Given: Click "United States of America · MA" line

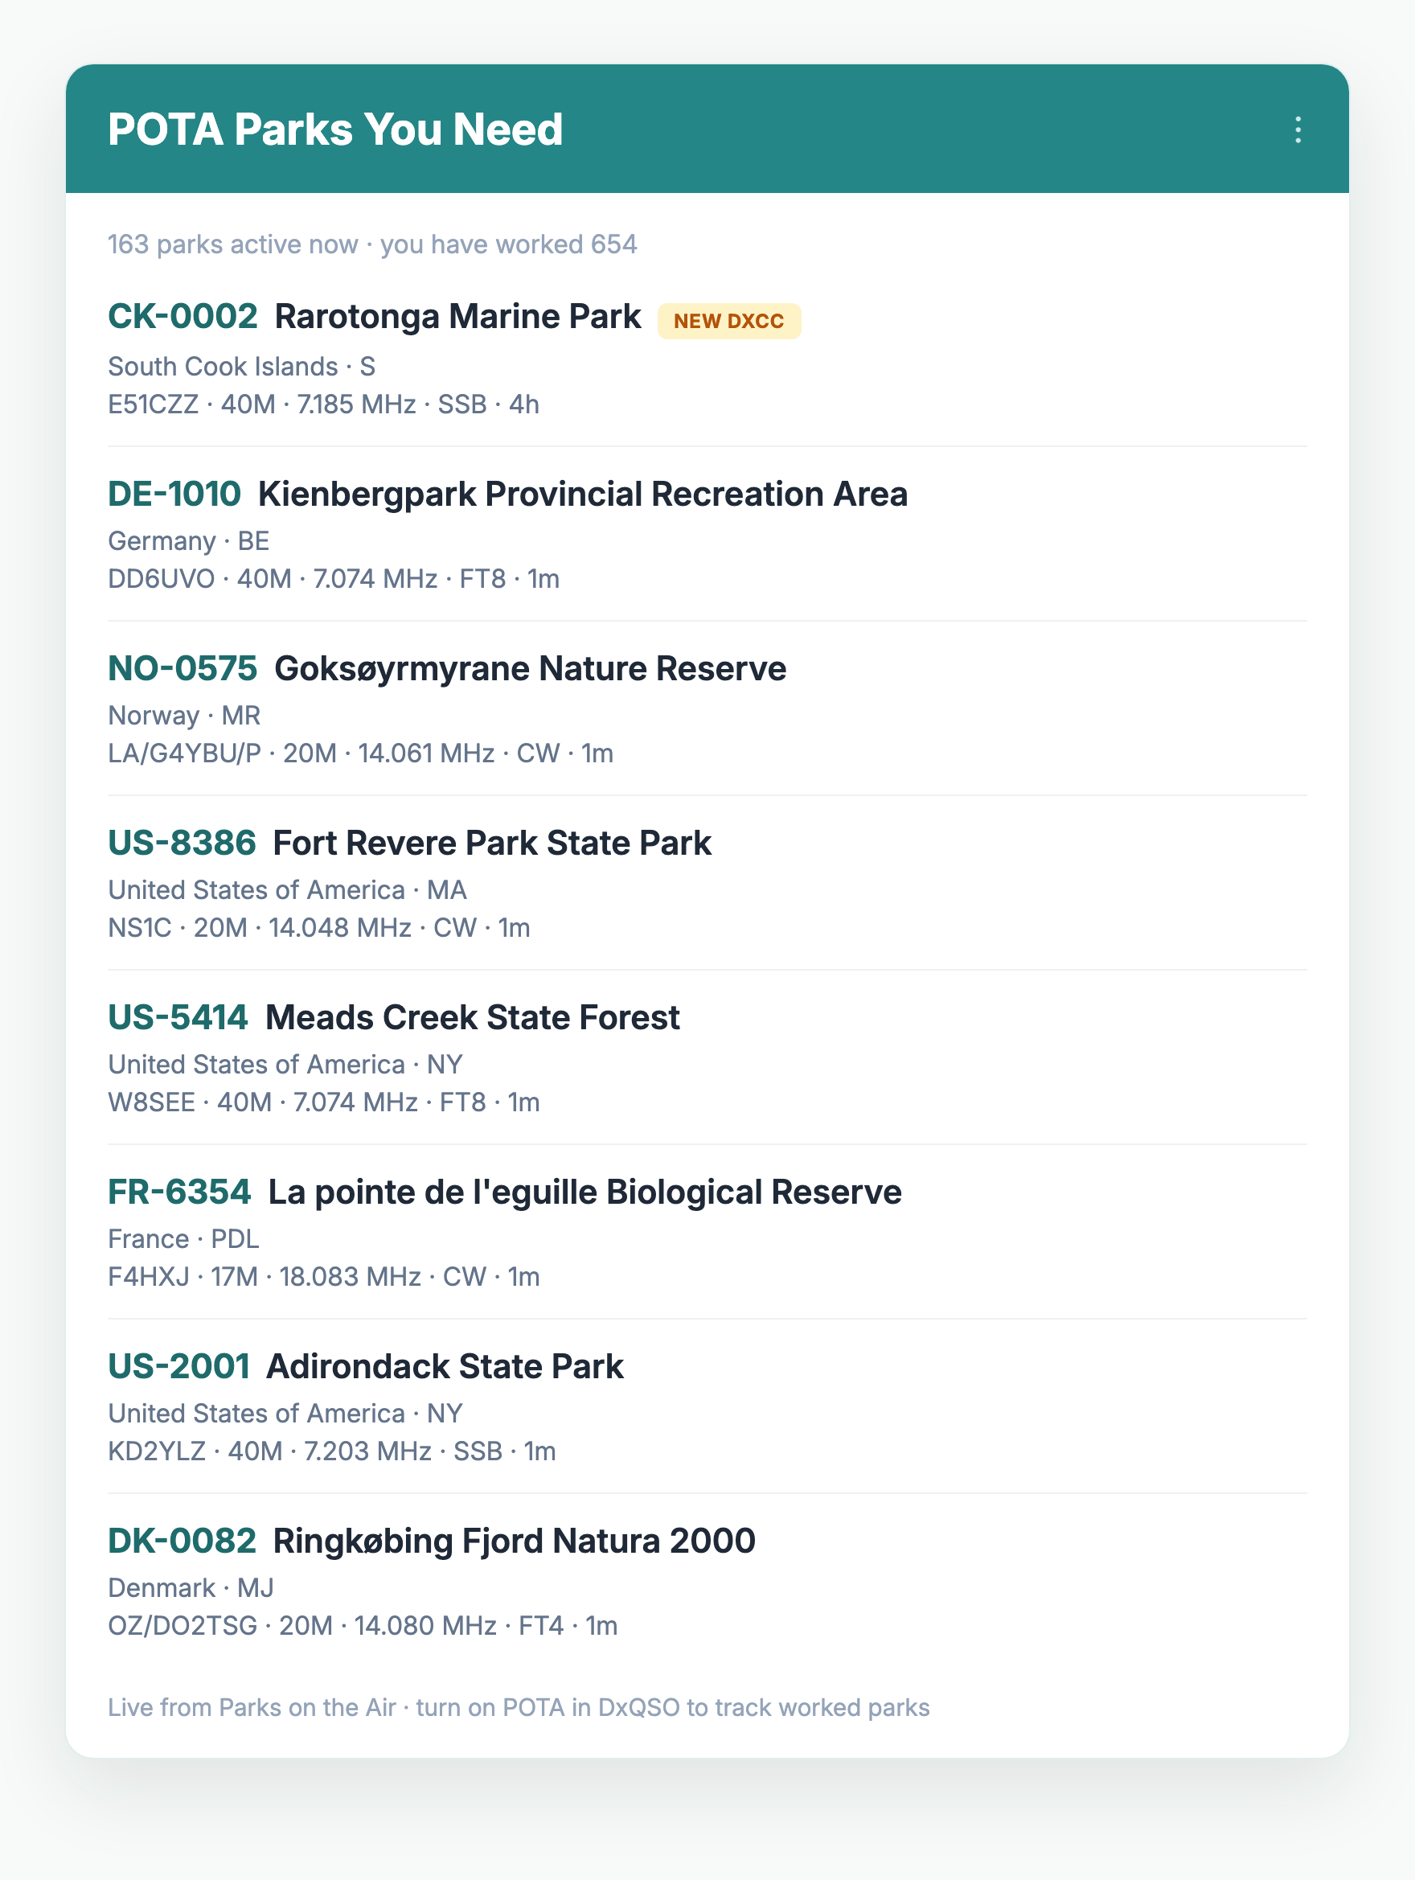Looking at the screenshot, I should point(287,890).
